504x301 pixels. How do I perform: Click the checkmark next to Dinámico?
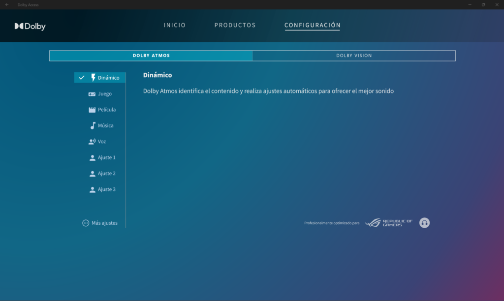82,78
